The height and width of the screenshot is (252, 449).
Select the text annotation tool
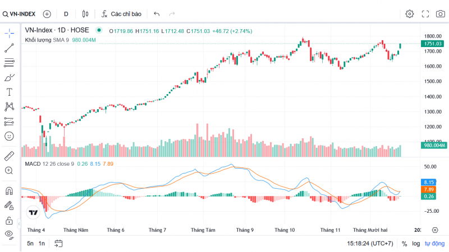(x=9, y=92)
